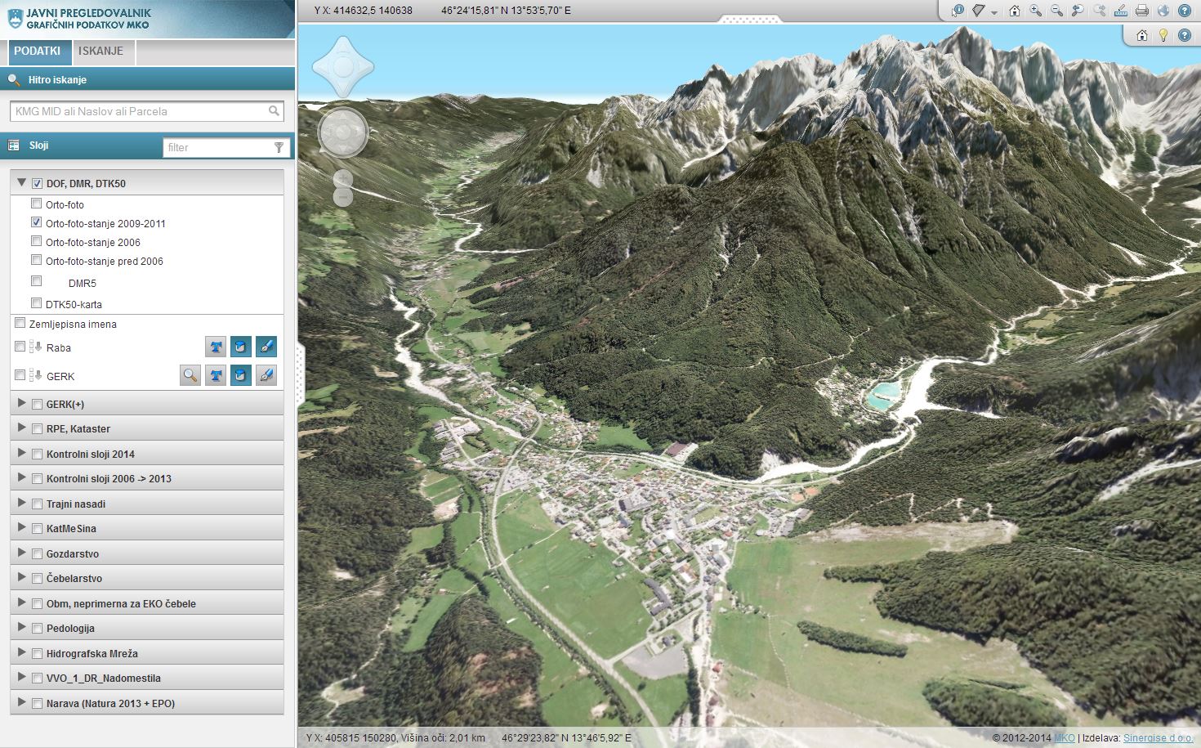The width and height of the screenshot is (1201, 748).
Task: Click the GERK layer magnifier search icon
Action: coord(190,375)
